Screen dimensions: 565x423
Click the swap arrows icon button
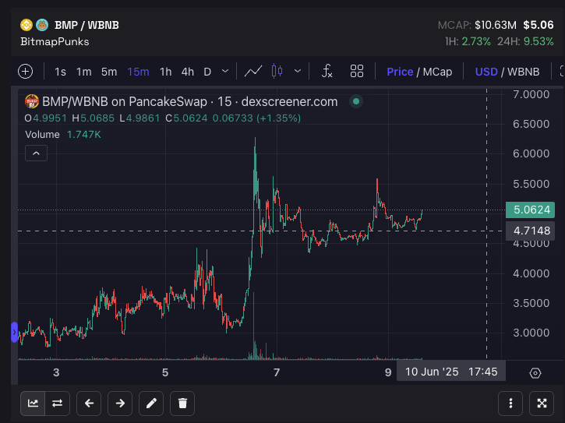pos(58,404)
